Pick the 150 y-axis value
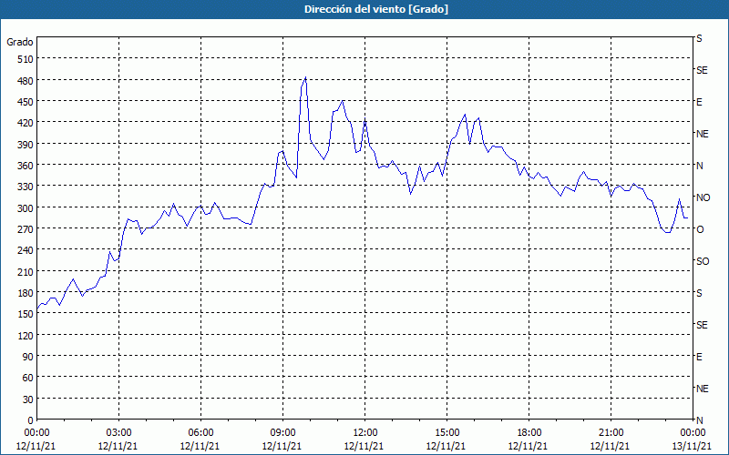This screenshot has height=455, width=729. pyautogui.click(x=26, y=314)
